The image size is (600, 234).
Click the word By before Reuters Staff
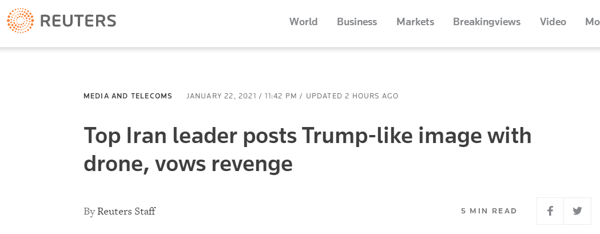[89, 211]
